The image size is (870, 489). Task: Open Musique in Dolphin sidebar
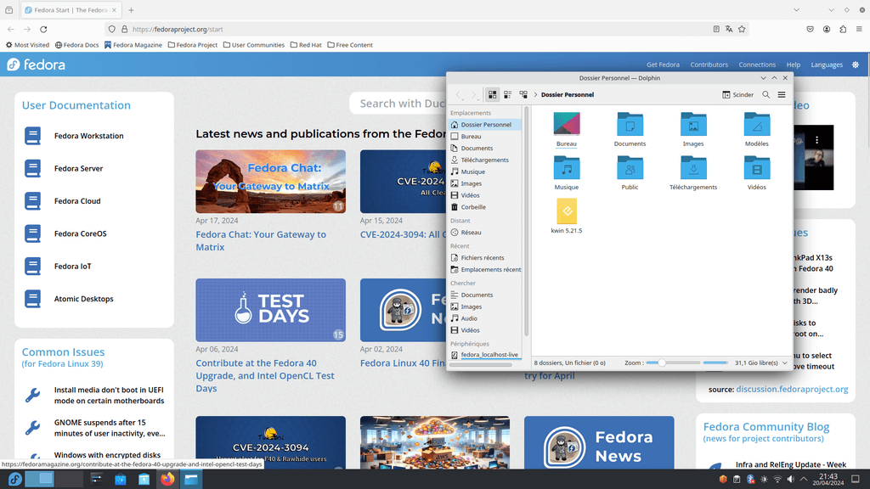point(485,171)
